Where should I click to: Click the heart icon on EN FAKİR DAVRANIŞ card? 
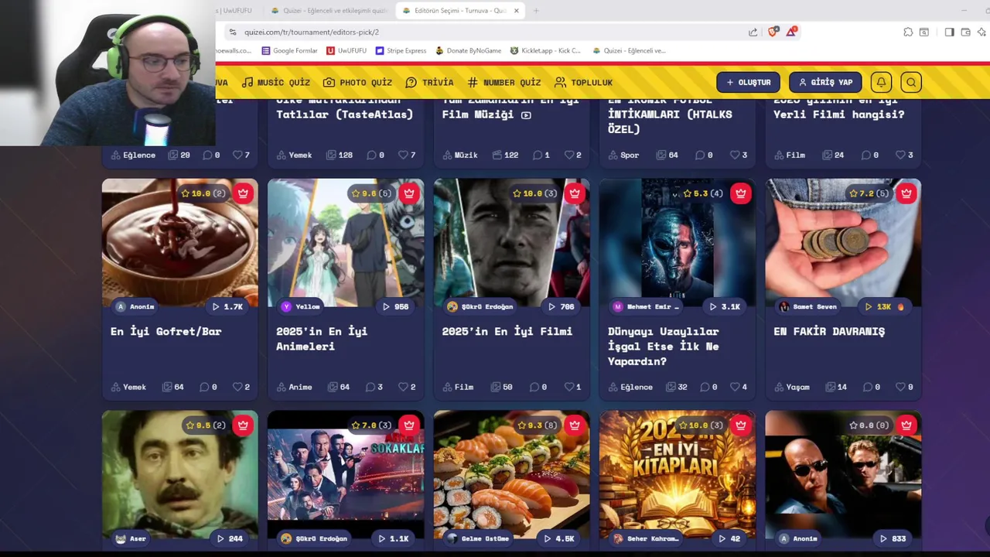click(900, 387)
